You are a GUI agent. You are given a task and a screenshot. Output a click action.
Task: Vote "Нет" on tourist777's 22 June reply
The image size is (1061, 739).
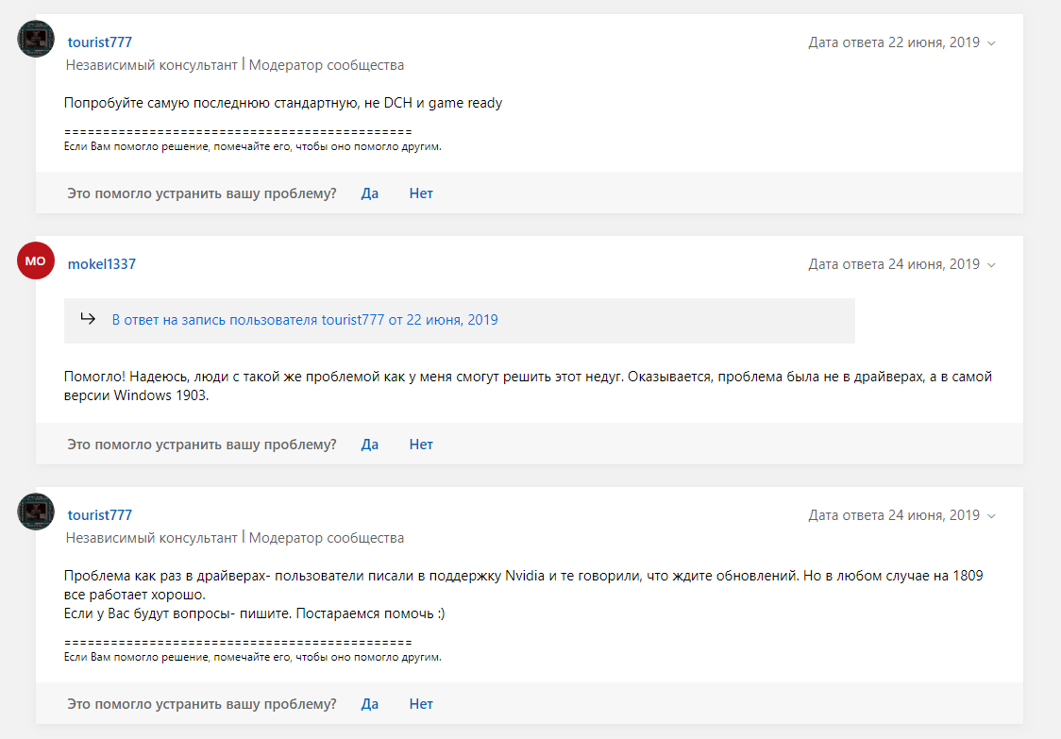(421, 193)
